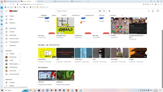Open the account avatar menu
The image size is (163, 92).
click(158, 11)
